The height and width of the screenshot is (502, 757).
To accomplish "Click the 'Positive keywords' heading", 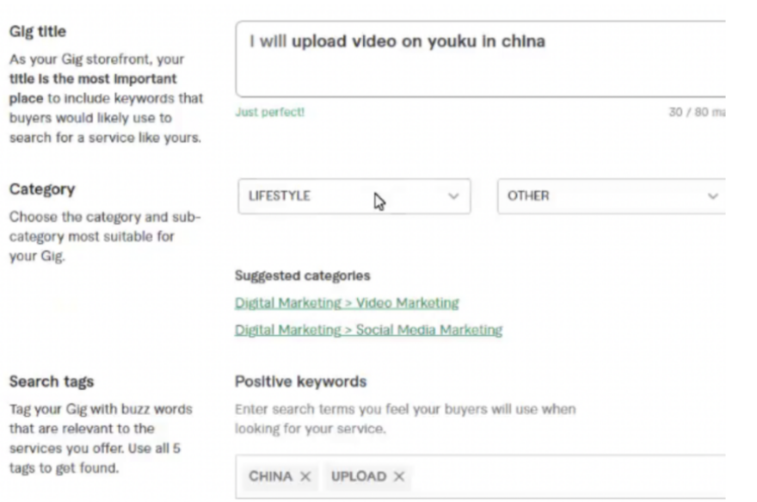I will coord(300,381).
